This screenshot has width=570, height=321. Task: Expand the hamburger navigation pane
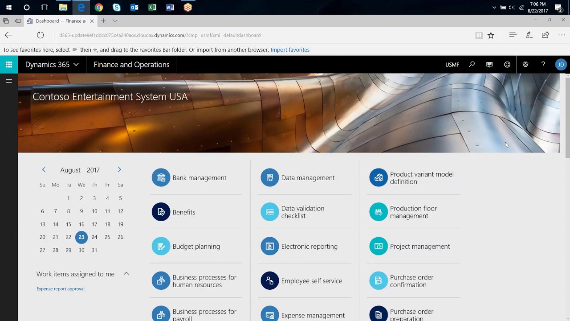coord(8,81)
